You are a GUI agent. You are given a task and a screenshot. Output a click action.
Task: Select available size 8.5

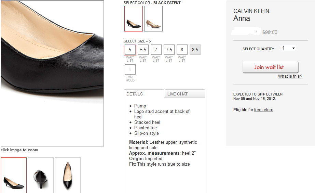pos(195,50)
